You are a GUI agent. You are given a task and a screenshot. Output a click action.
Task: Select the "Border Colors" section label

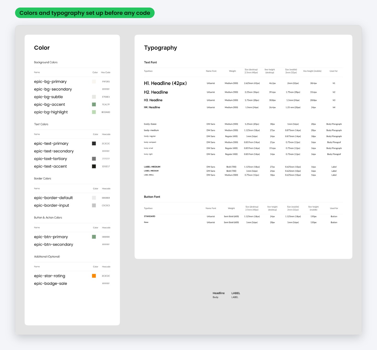coord(42,179)
